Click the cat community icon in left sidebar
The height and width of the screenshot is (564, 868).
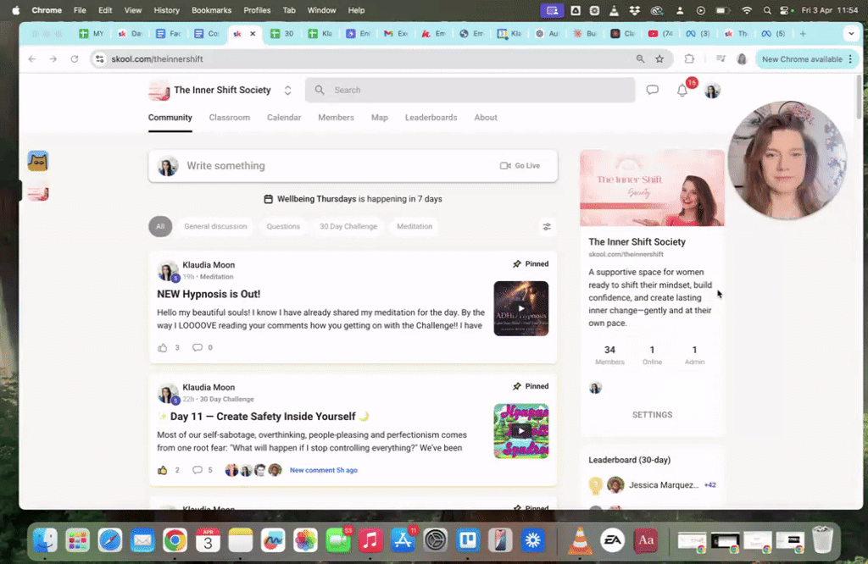(x=37, y=161)
